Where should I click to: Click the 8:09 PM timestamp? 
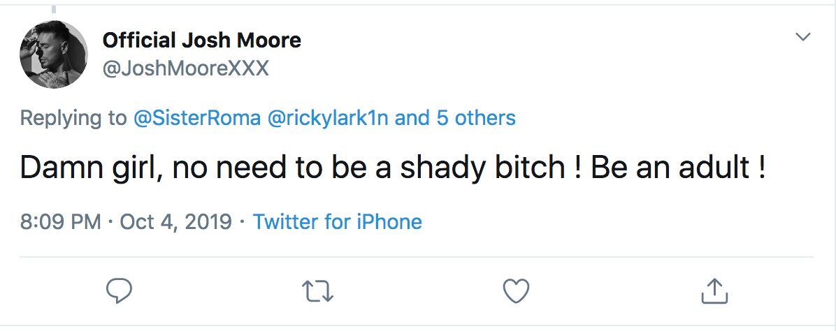[60, 221]
